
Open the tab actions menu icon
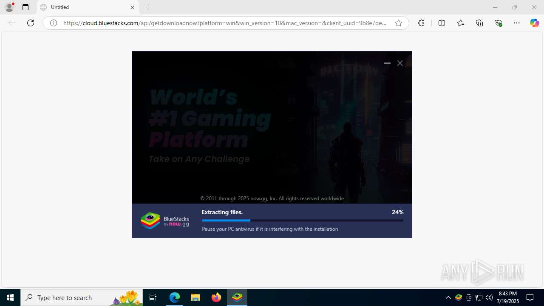25,7
